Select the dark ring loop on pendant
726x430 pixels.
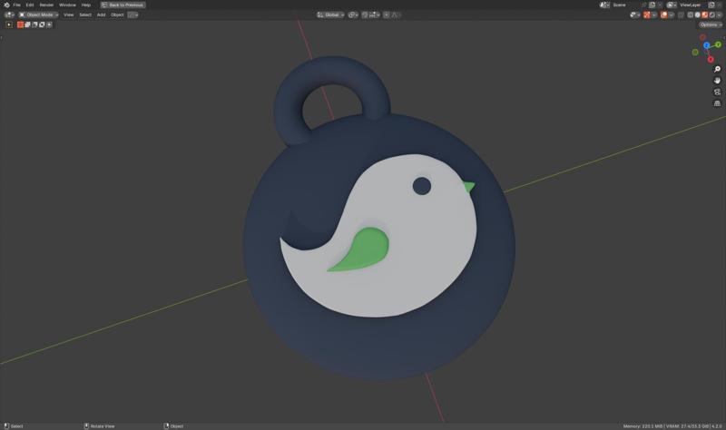(331, 72)
